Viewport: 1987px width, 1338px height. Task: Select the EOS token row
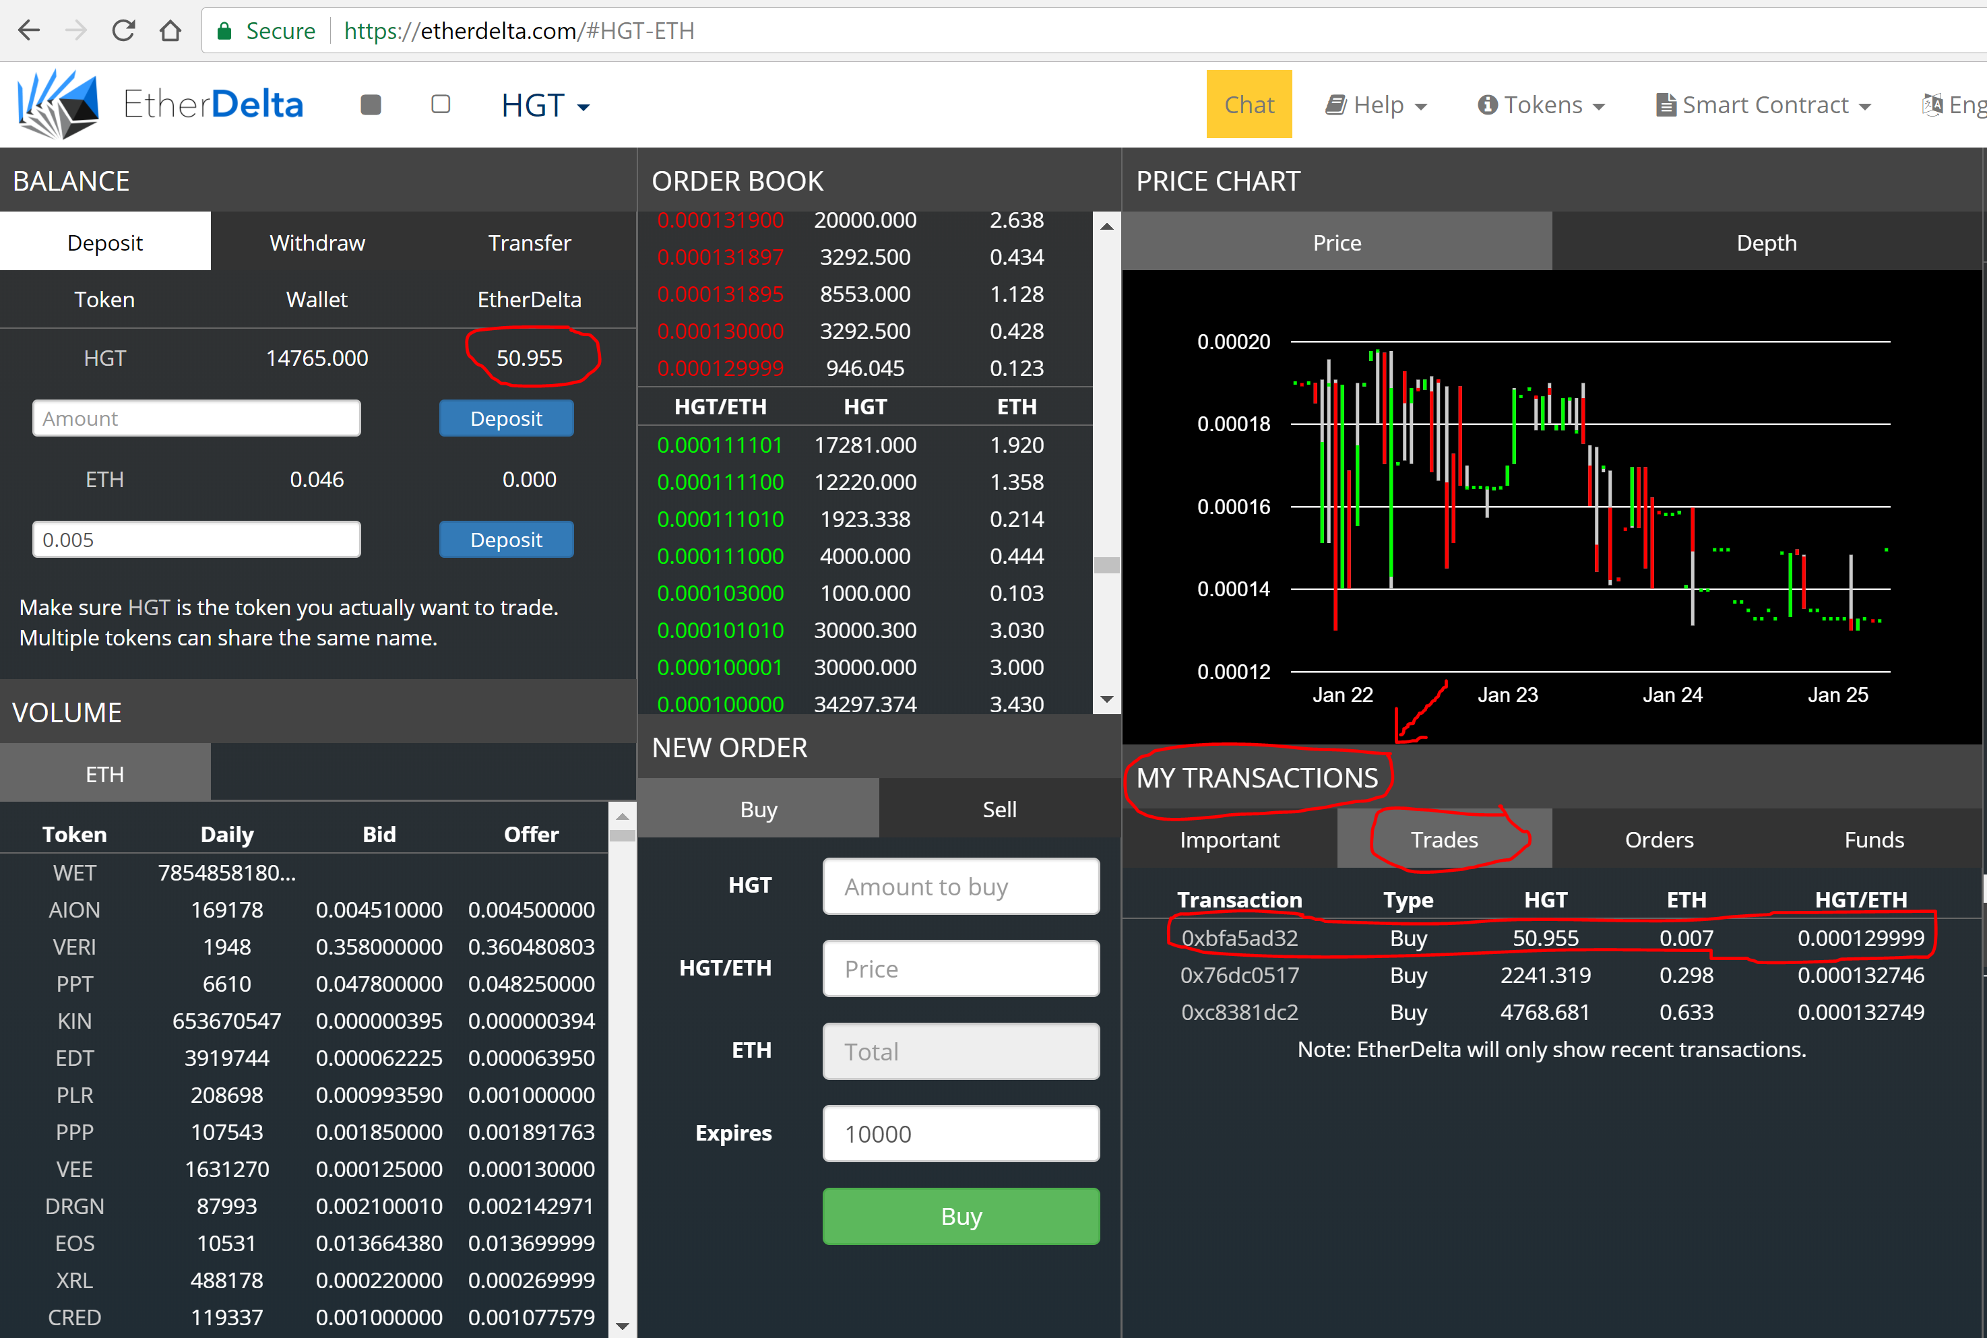(304, 1243)
